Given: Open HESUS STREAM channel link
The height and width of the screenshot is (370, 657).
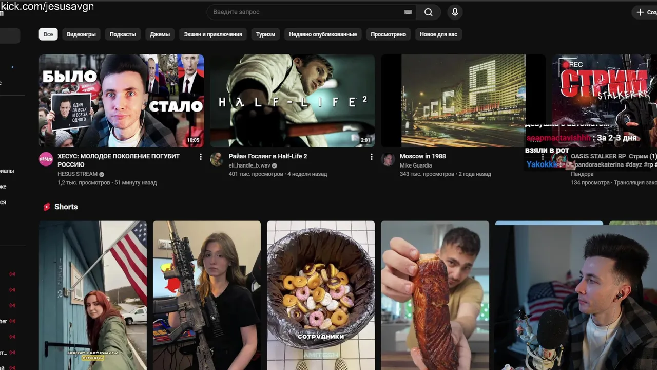Looking at the screenshot, I should (78, 174).
